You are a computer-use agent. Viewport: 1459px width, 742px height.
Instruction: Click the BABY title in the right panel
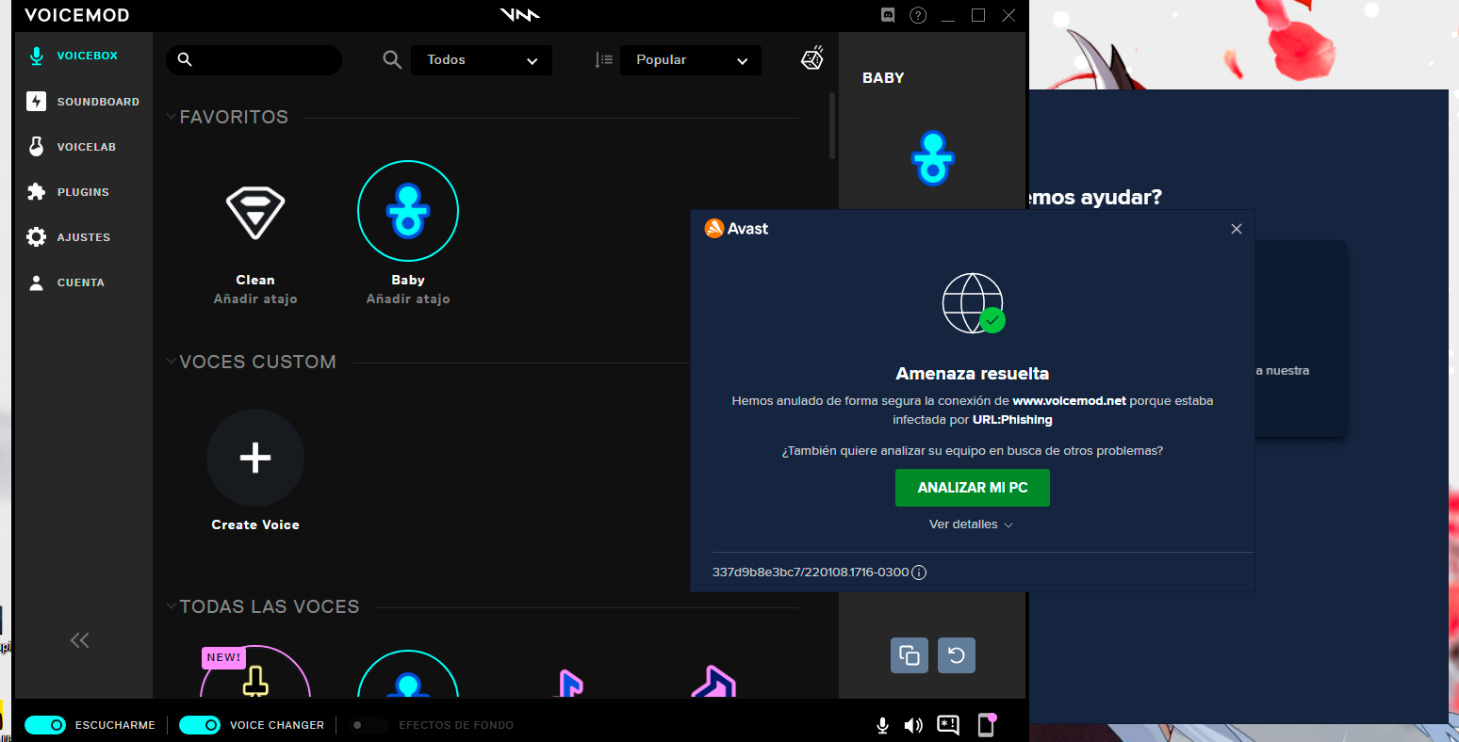pyautogui.click(x=883, y=78)
